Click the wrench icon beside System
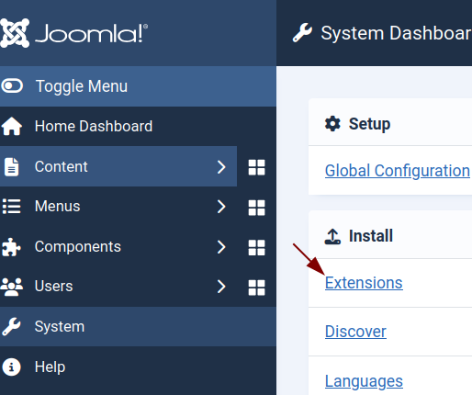This screenshot has height=395, width=472. pos(11,327)
